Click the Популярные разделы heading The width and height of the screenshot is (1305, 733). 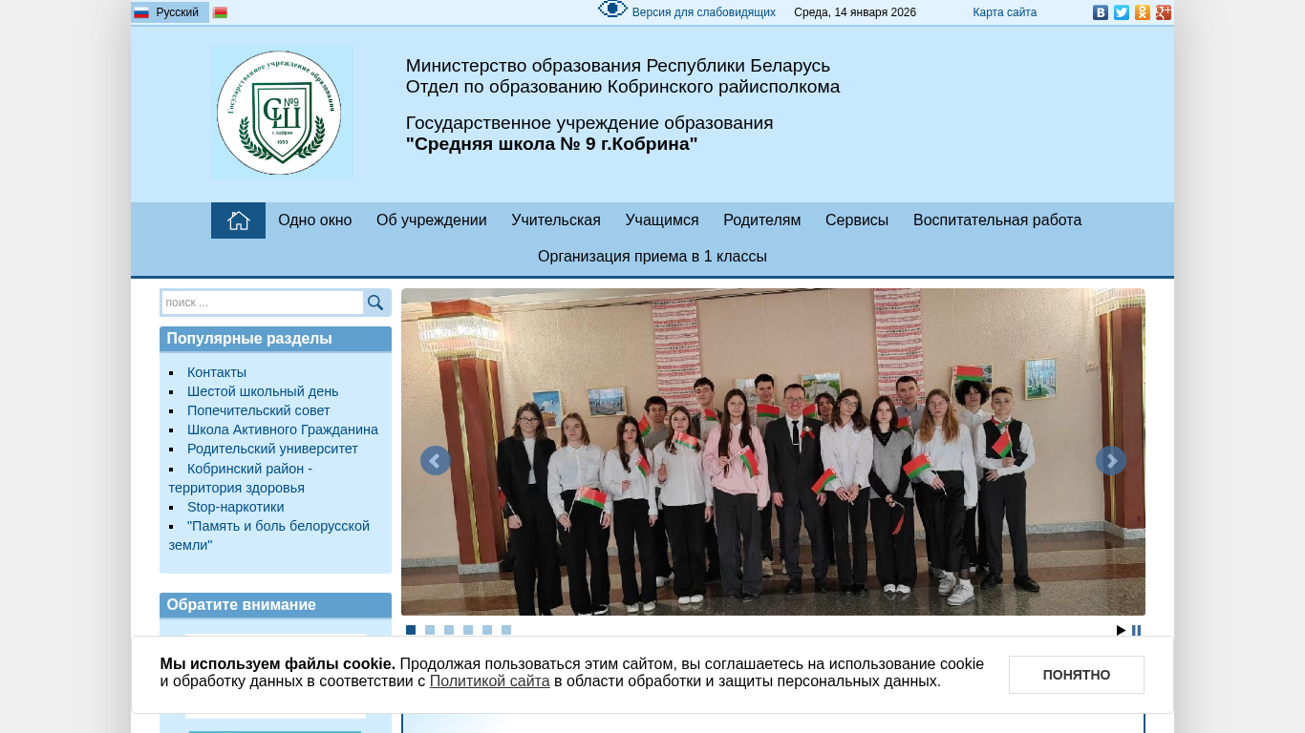[x=249, y=339]
